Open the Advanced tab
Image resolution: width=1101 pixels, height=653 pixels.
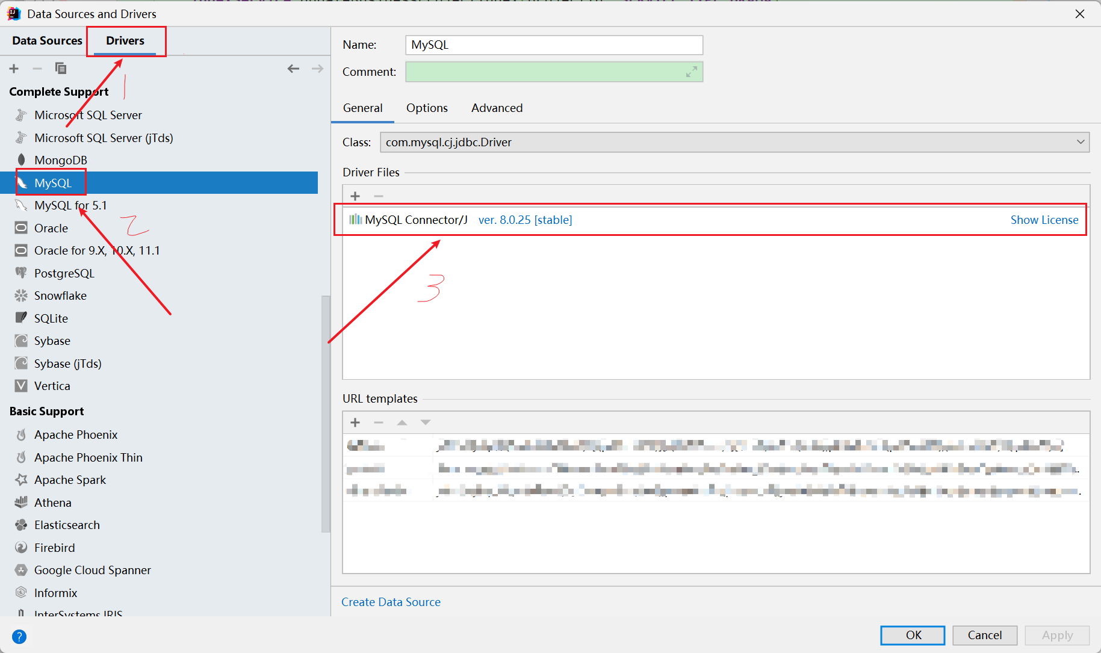pyautogui.click(x=497, y=108)
